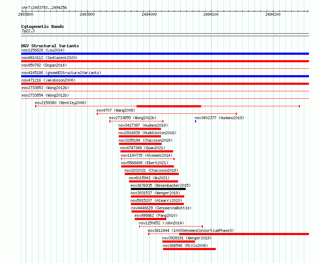Open nsv3931537 (Wenger2019) variant label
The width and height of the screenshot is (319, 263).
[155, 193]
